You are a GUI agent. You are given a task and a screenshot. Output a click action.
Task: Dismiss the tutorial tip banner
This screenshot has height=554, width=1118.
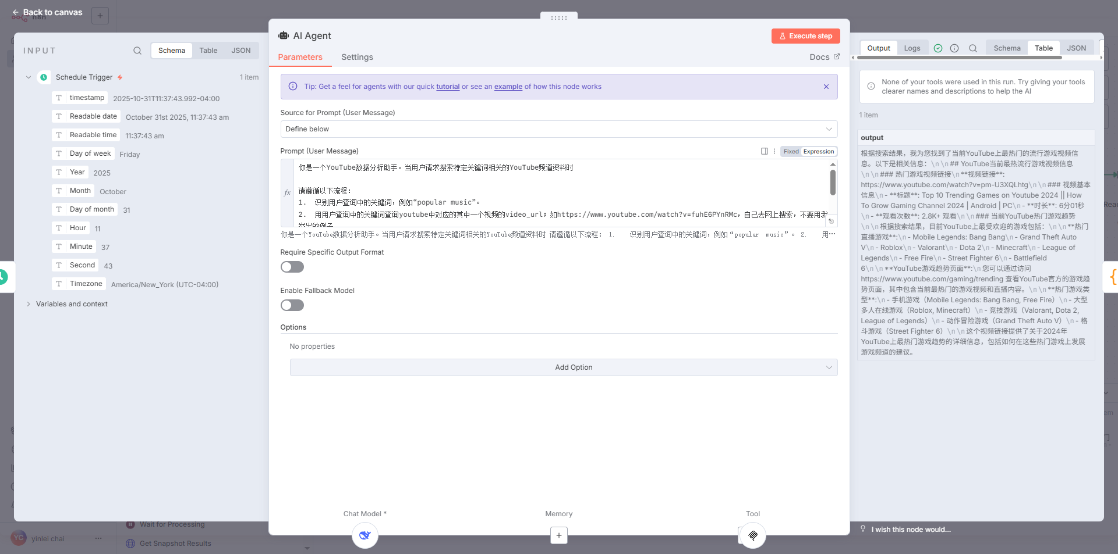pyautogui.click(x=826, y=87)
